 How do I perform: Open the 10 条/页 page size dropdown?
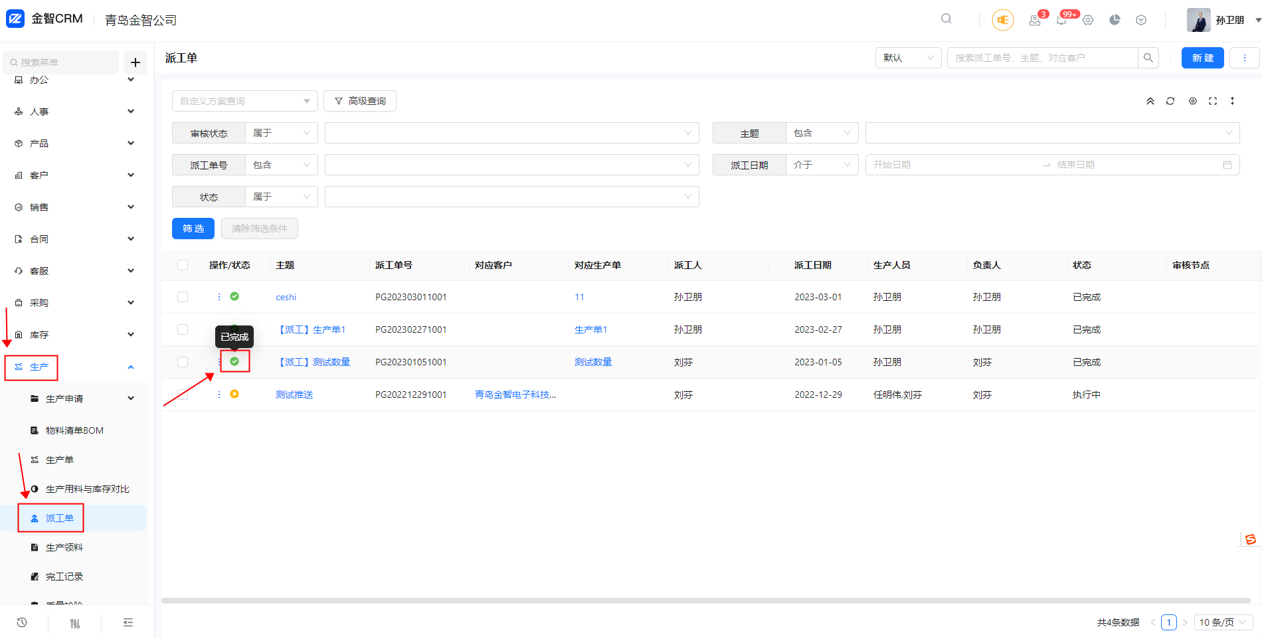tap(1223, 622)
